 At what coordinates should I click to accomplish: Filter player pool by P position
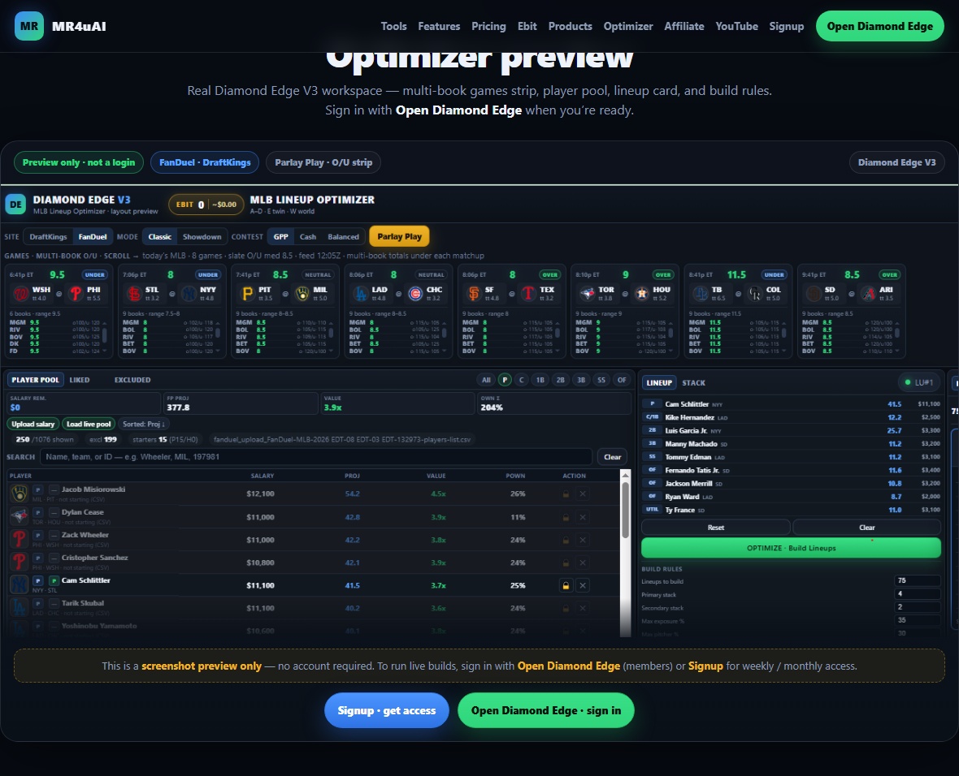pyautogui.click(x=505, y=380)
